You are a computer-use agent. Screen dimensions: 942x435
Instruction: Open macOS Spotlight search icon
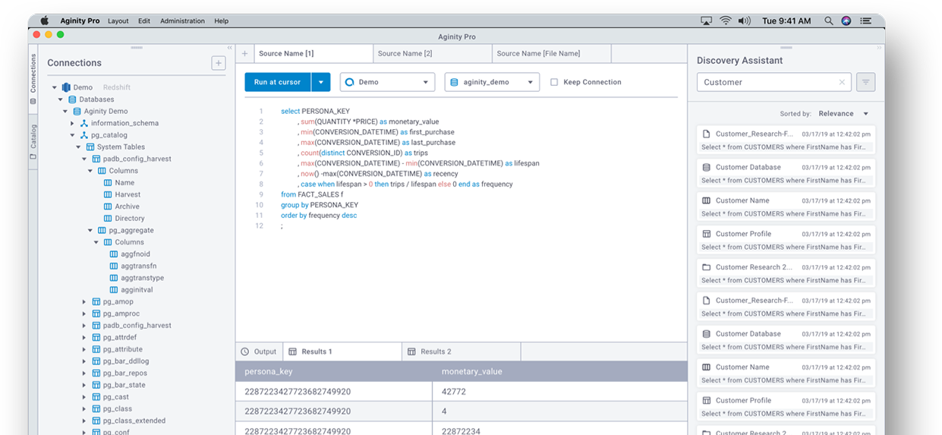(829, 21)
